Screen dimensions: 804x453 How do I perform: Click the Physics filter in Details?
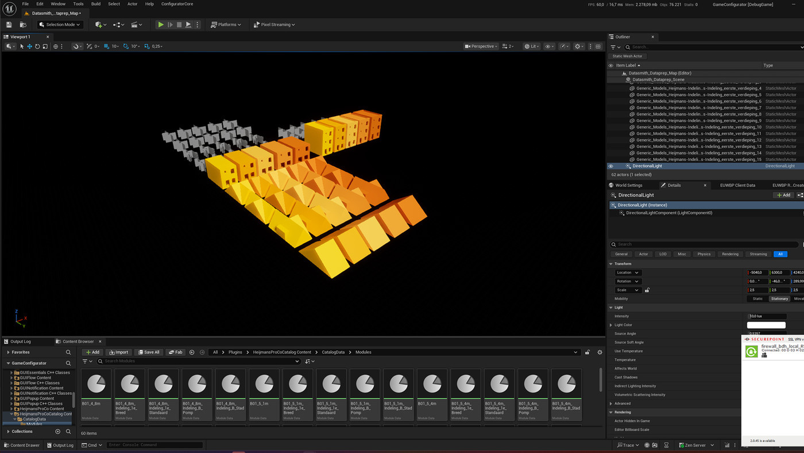pos(703,254)
